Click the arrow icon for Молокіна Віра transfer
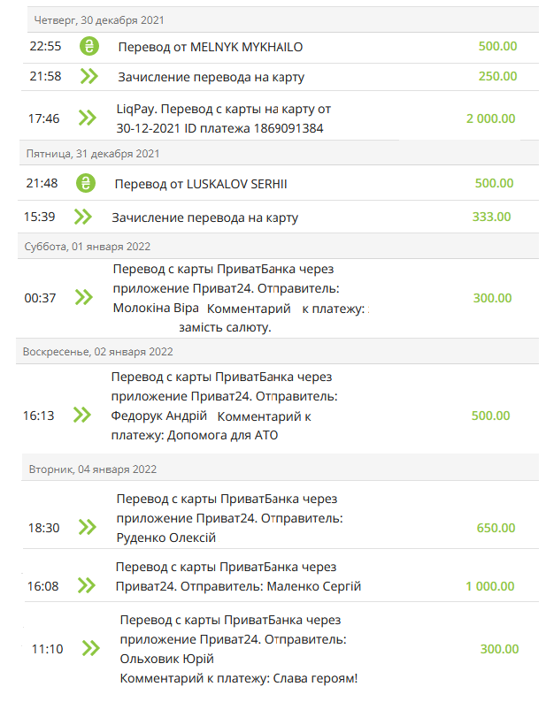The width and height of the screenshot is (546, 717). [84, 297]
